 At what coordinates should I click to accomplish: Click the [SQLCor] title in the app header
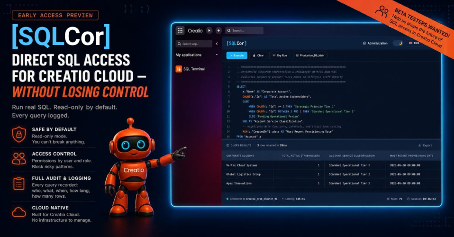click(236, 43)
